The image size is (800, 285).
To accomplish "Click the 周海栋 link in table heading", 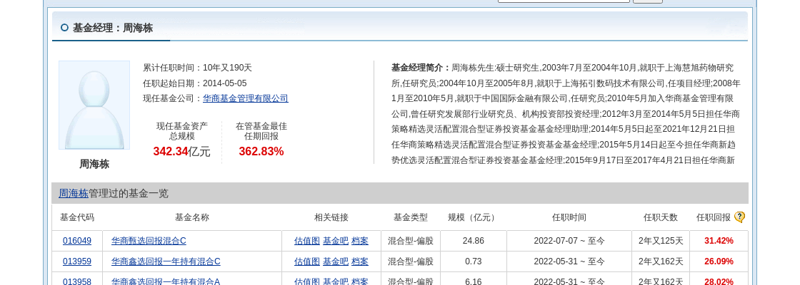I will click(73, 193).
